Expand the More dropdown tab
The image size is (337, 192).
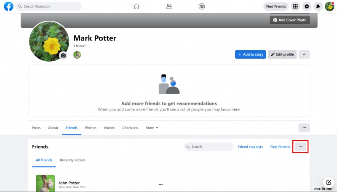click(x=152, y=128)
